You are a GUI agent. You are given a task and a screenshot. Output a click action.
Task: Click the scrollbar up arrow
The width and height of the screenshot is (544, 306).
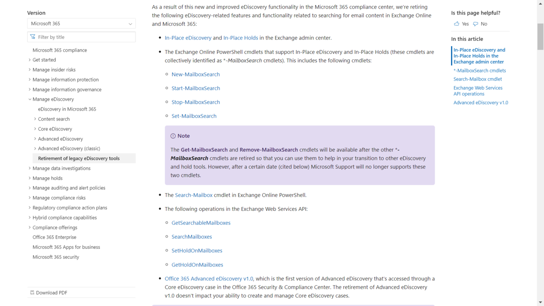click(540, 3)
